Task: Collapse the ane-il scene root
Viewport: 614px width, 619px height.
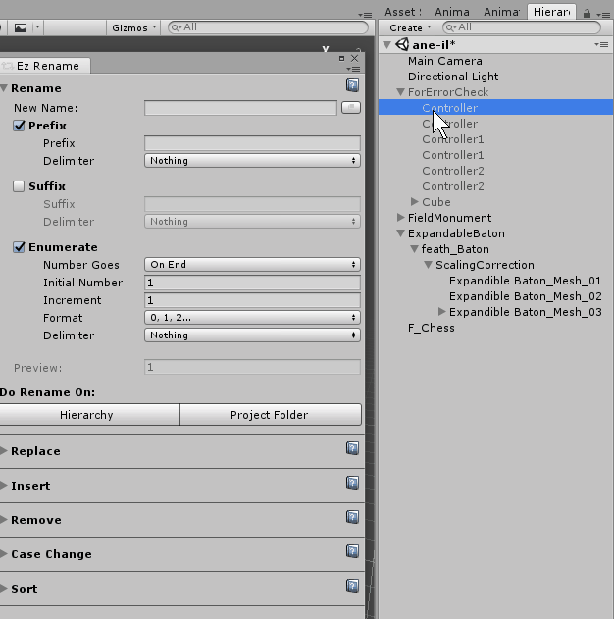Action: point(387,45)
